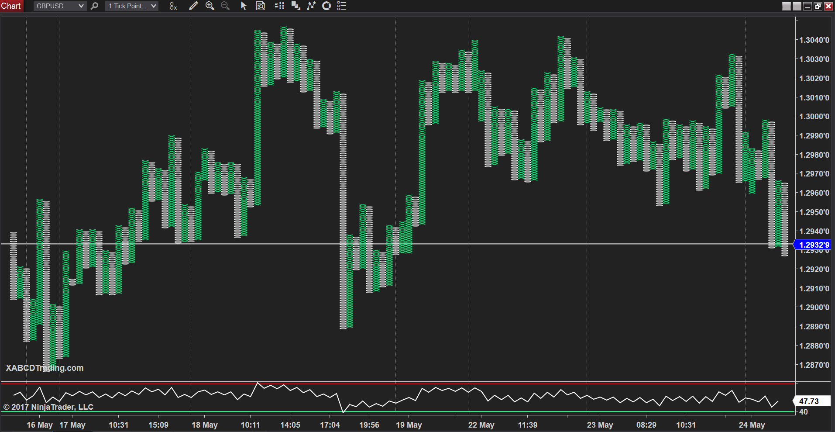The width and height of the screenshot is (835, 432).
Task: Click the 1.2900'0 price axis label
Action: pos(814,308)
